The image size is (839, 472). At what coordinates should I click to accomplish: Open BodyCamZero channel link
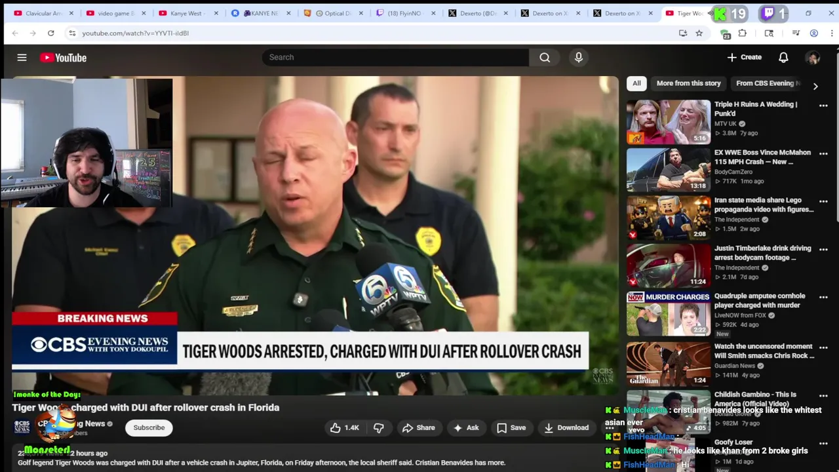(x=733, y=172)
